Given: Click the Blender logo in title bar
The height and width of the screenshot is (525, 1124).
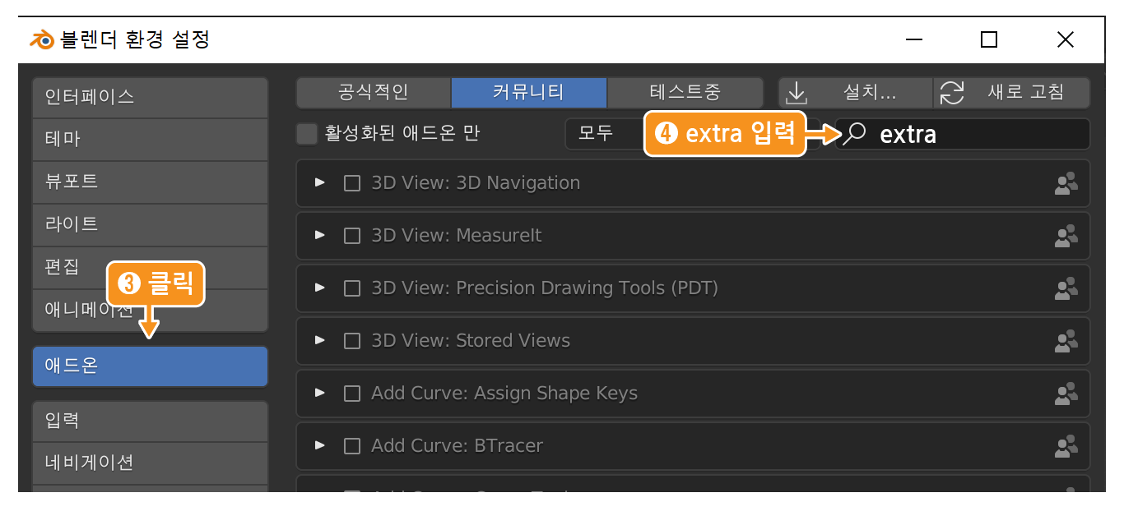Looking at the screenshot, I should (x=41, y=39).
